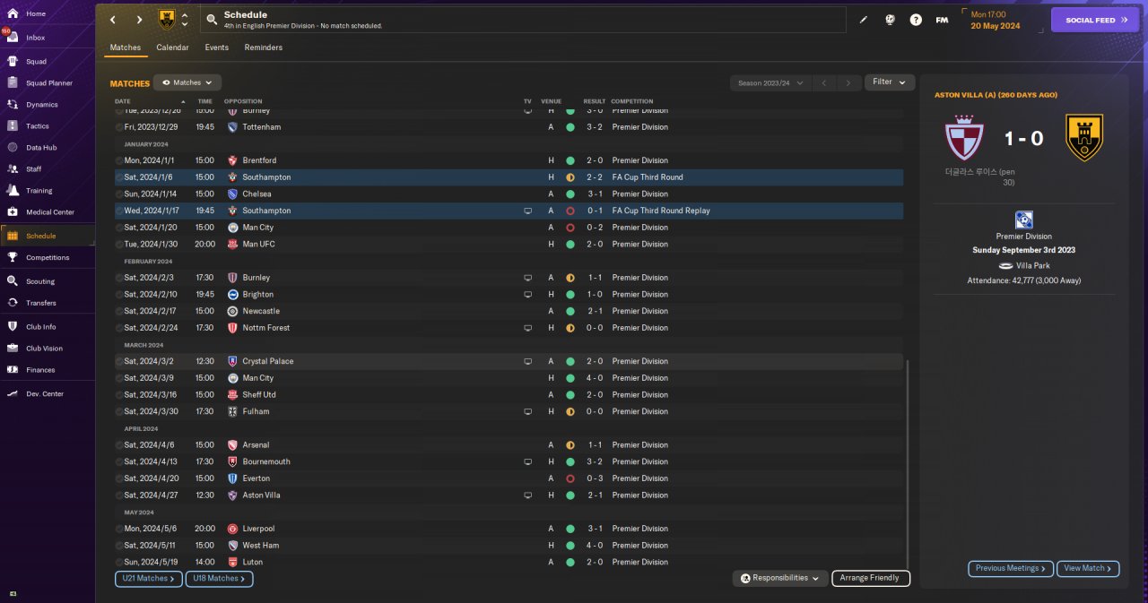This screenshot has height=603, width=1148.
Task: Select the Crystal Palace match row
Action: tap(509, 361)
